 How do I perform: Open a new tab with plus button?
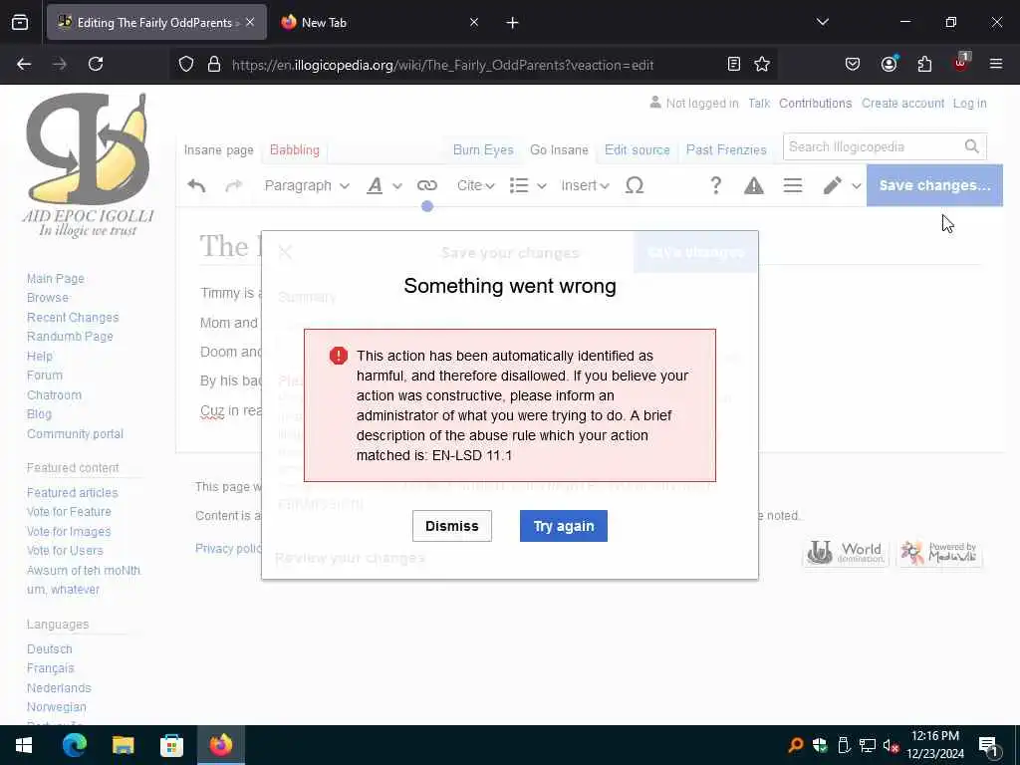click(x=512, y=23)
